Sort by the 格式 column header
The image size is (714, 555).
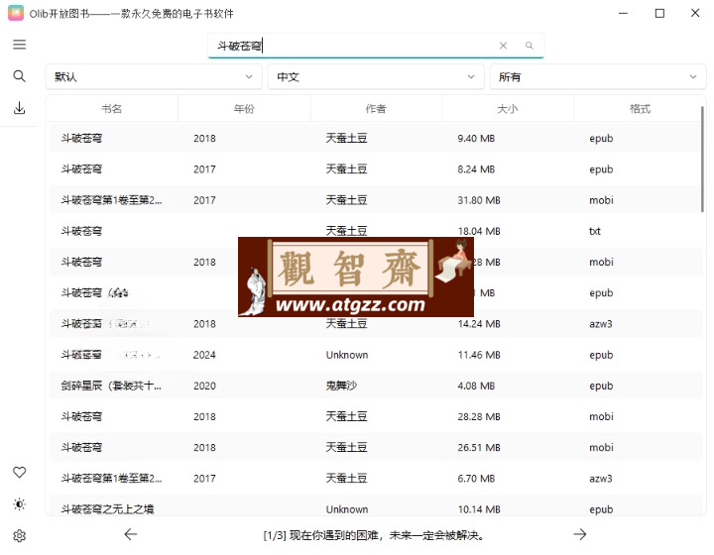[640, 109]
